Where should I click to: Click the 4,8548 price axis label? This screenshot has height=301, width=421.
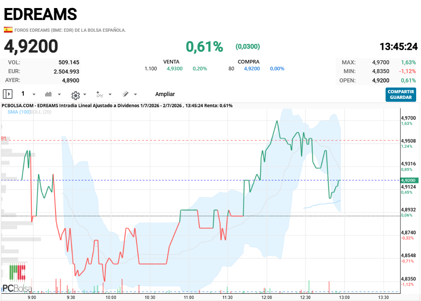click(409, 256)
